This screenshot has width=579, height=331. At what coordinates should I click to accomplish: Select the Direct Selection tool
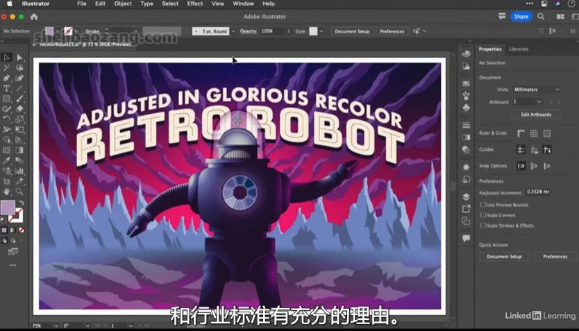click(x=19, y=58)
